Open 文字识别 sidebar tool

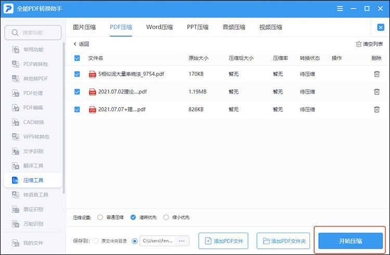[33, 151]
